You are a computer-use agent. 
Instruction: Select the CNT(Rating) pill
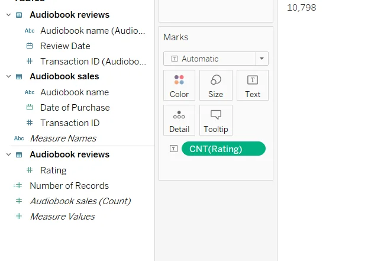(223, 149)
